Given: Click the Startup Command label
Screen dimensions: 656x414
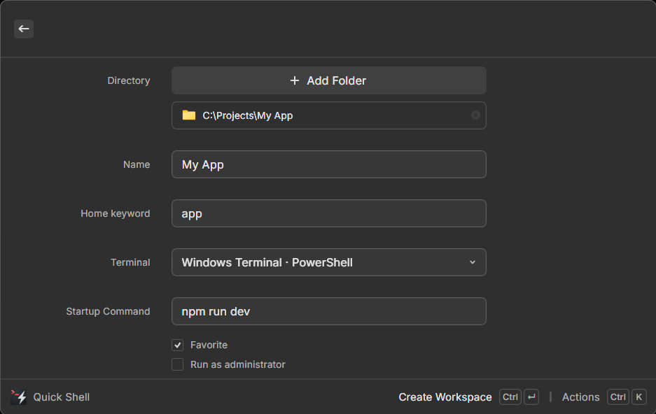Looking at the screenshot, I should point(108,311).
